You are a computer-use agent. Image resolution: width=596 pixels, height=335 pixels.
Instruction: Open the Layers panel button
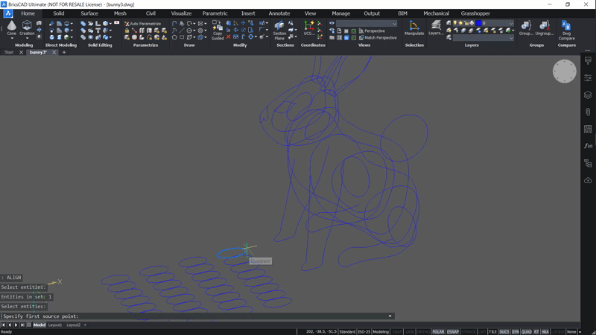tap(436, 28)
